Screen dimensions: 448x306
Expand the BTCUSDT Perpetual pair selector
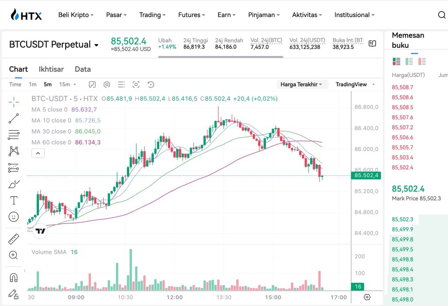[x=96, y=45]
